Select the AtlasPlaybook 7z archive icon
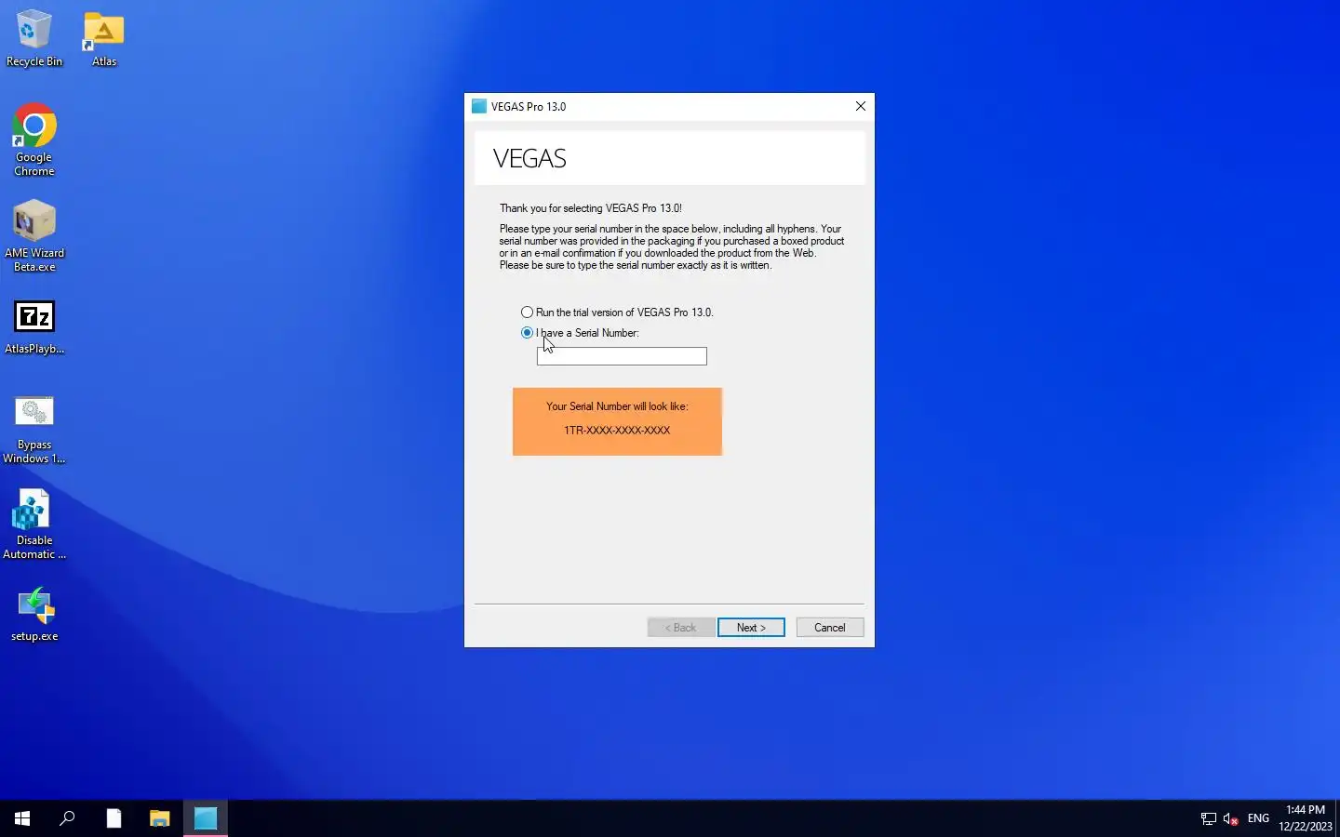 click(x=34, y=327)
